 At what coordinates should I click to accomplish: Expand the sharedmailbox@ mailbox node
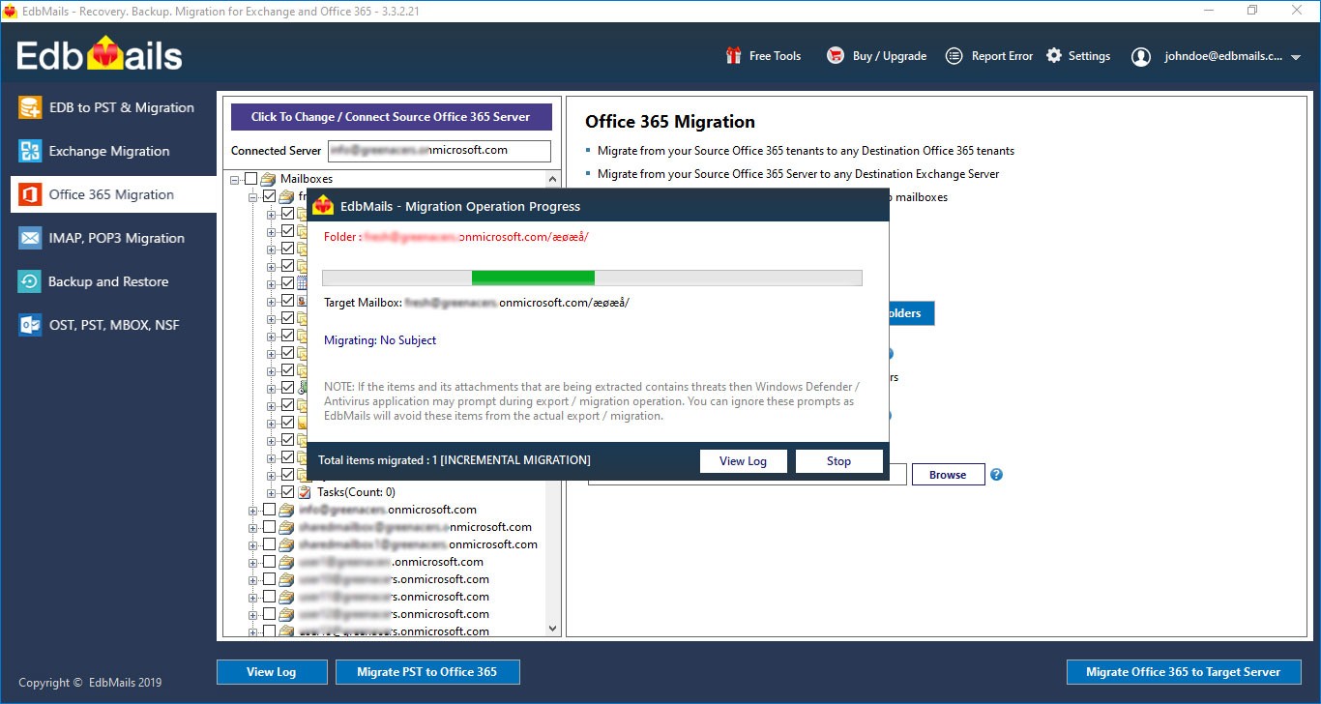pos(253,527)
